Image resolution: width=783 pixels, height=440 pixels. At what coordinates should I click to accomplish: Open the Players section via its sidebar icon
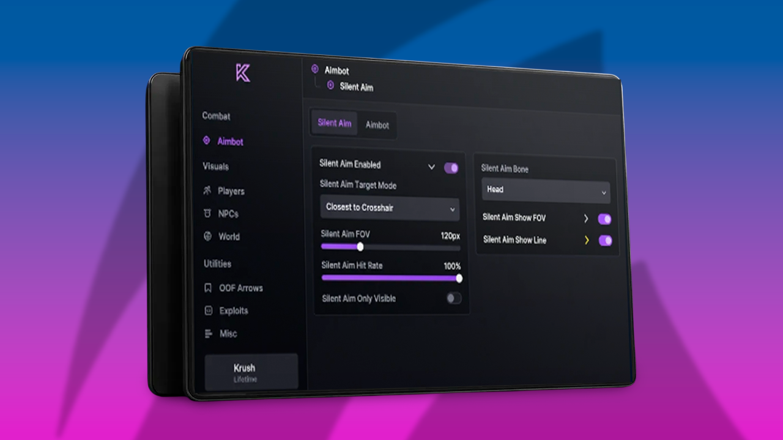tap(207, 191)
